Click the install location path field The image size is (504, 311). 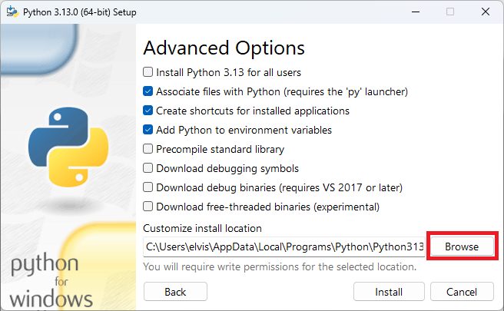(x=284, y=246)
